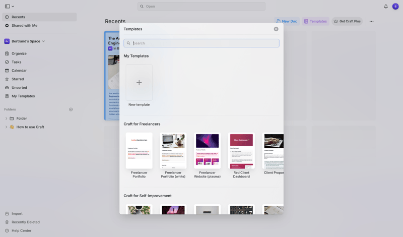Click the Shared with Me icon

(7, 26)
